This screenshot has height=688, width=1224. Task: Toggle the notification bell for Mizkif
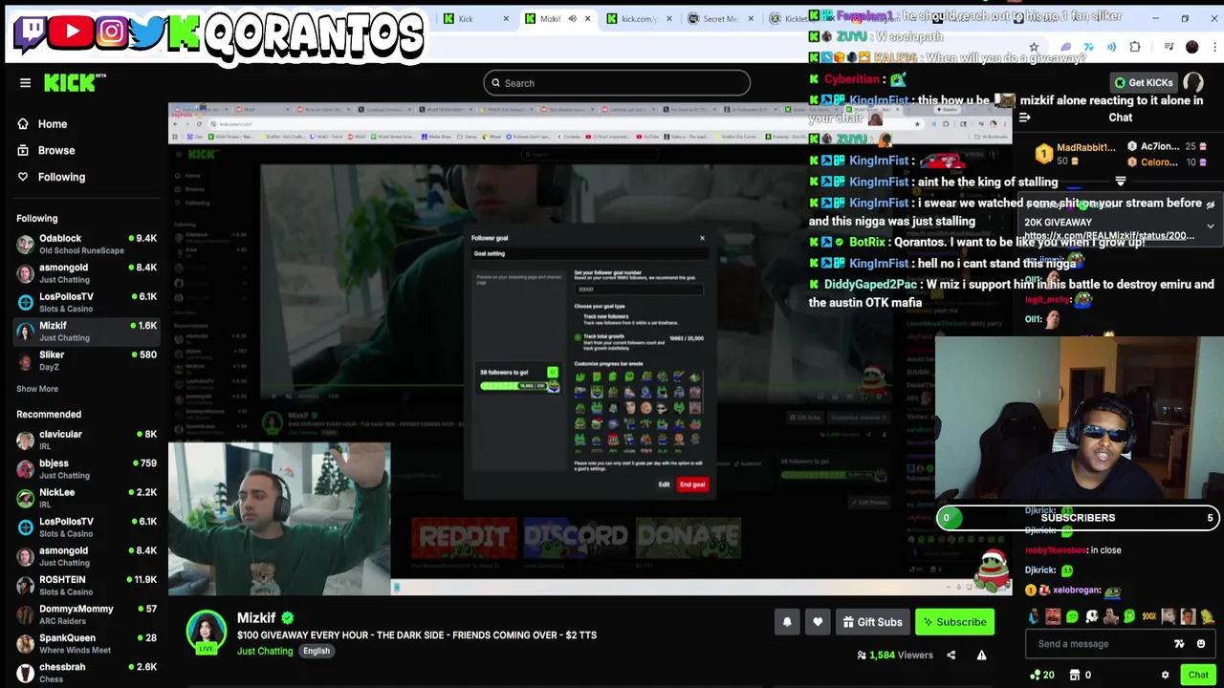(787, 622)
